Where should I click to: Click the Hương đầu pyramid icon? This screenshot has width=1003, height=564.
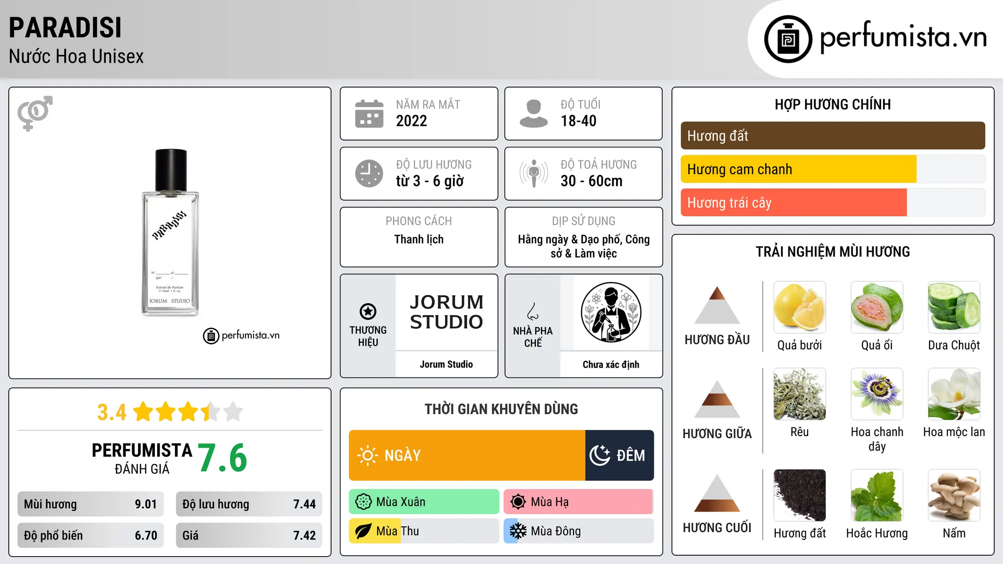point(717,305)
